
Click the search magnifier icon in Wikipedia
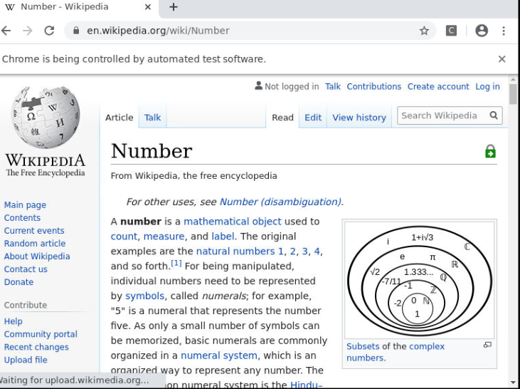(494, 115)
